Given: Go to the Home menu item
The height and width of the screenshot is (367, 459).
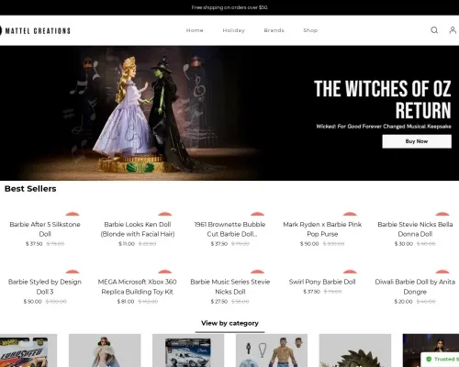Looking at the screenshot, I should (195, 30).
